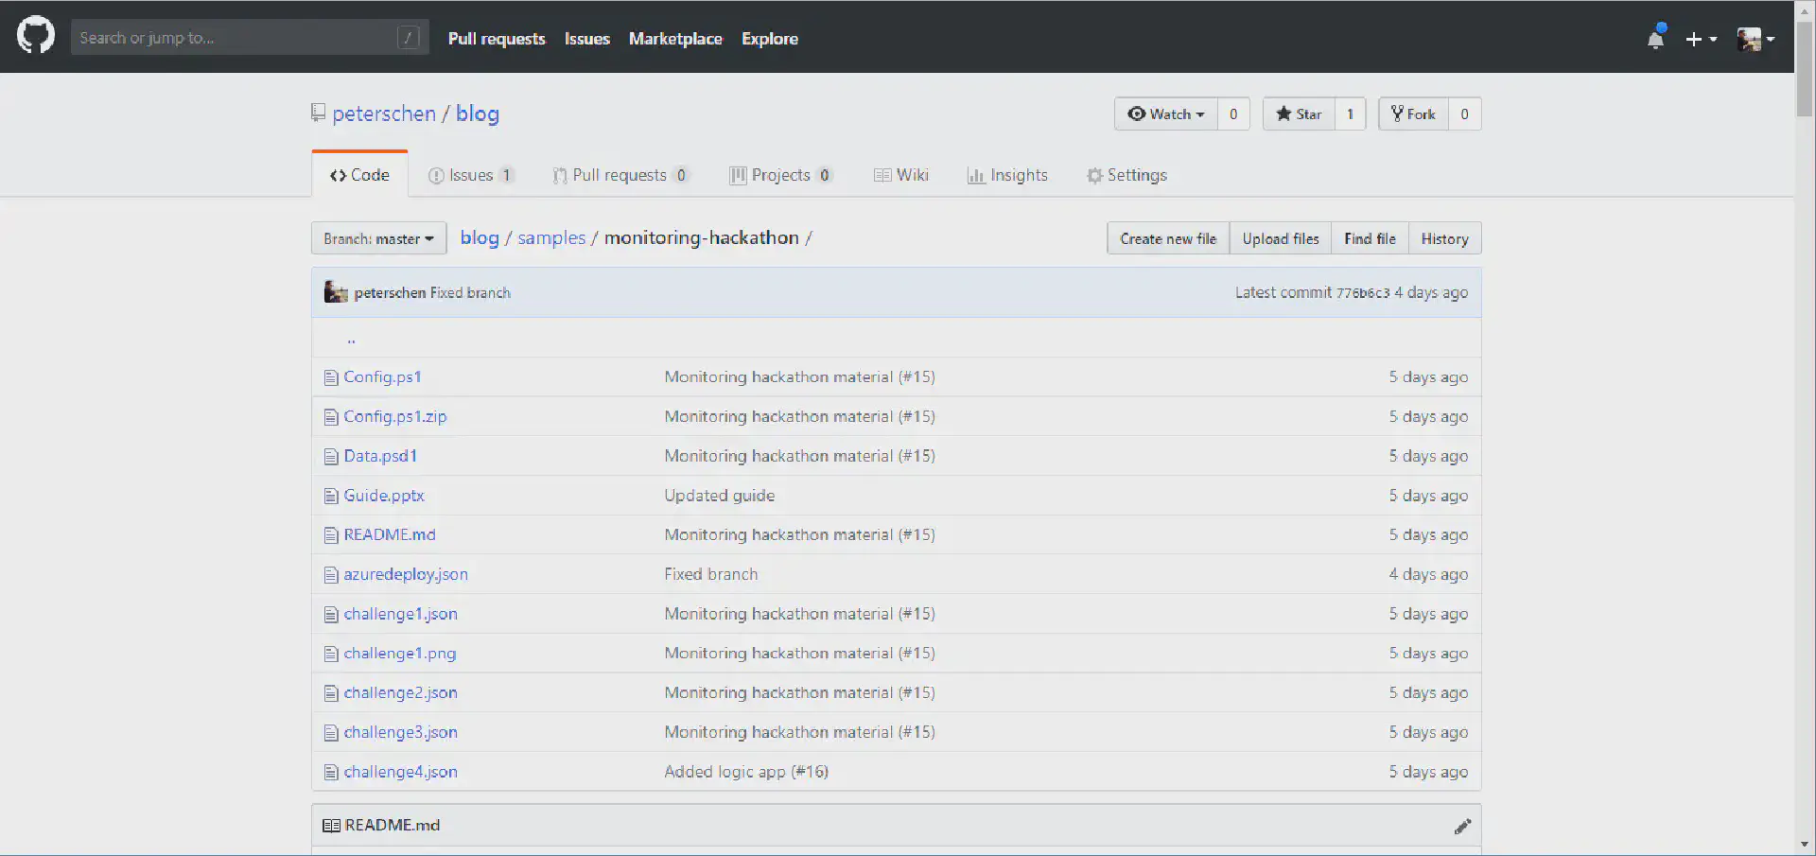Open the blog repository name link

pyautogui.click(x=478, y=114)
